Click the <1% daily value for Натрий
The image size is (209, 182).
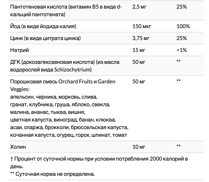pyautogui.click(x=181, y=50)
